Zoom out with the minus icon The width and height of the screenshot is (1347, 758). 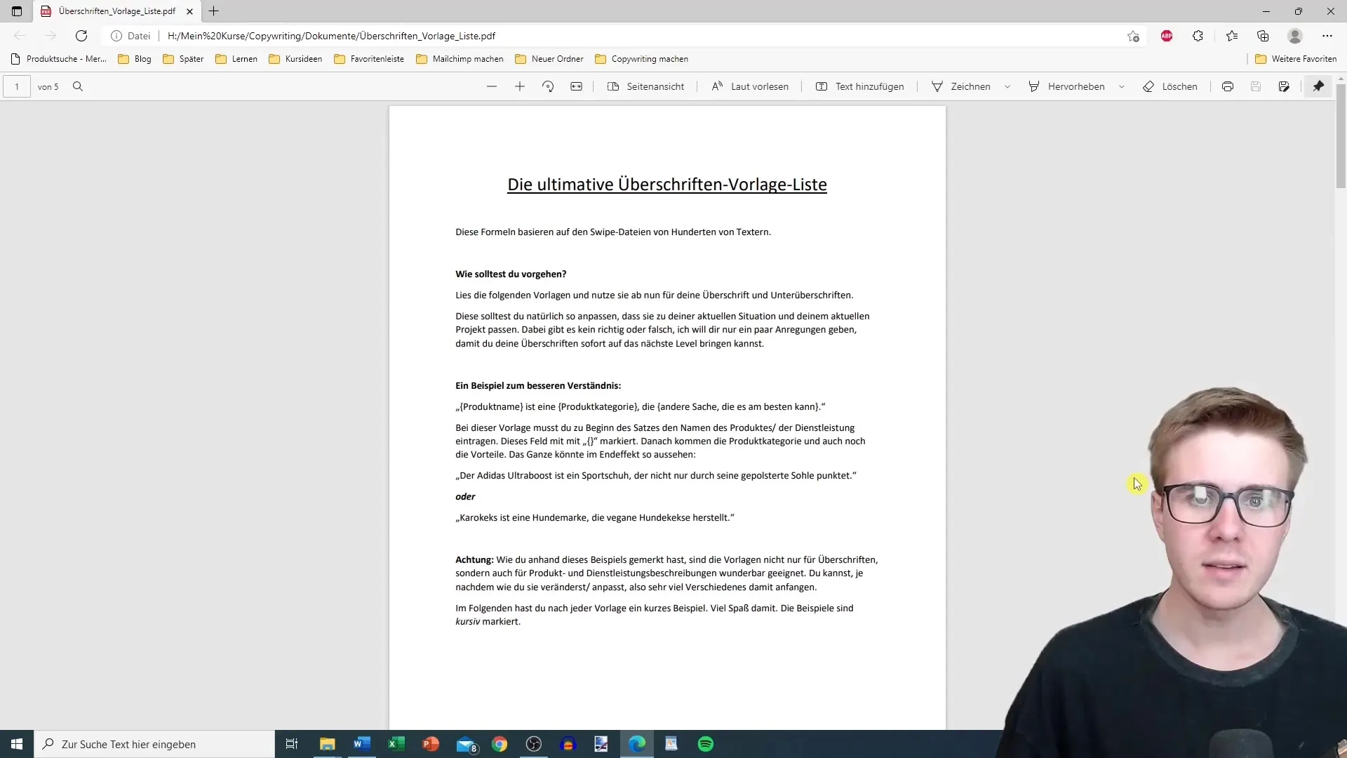click(492, 86)
